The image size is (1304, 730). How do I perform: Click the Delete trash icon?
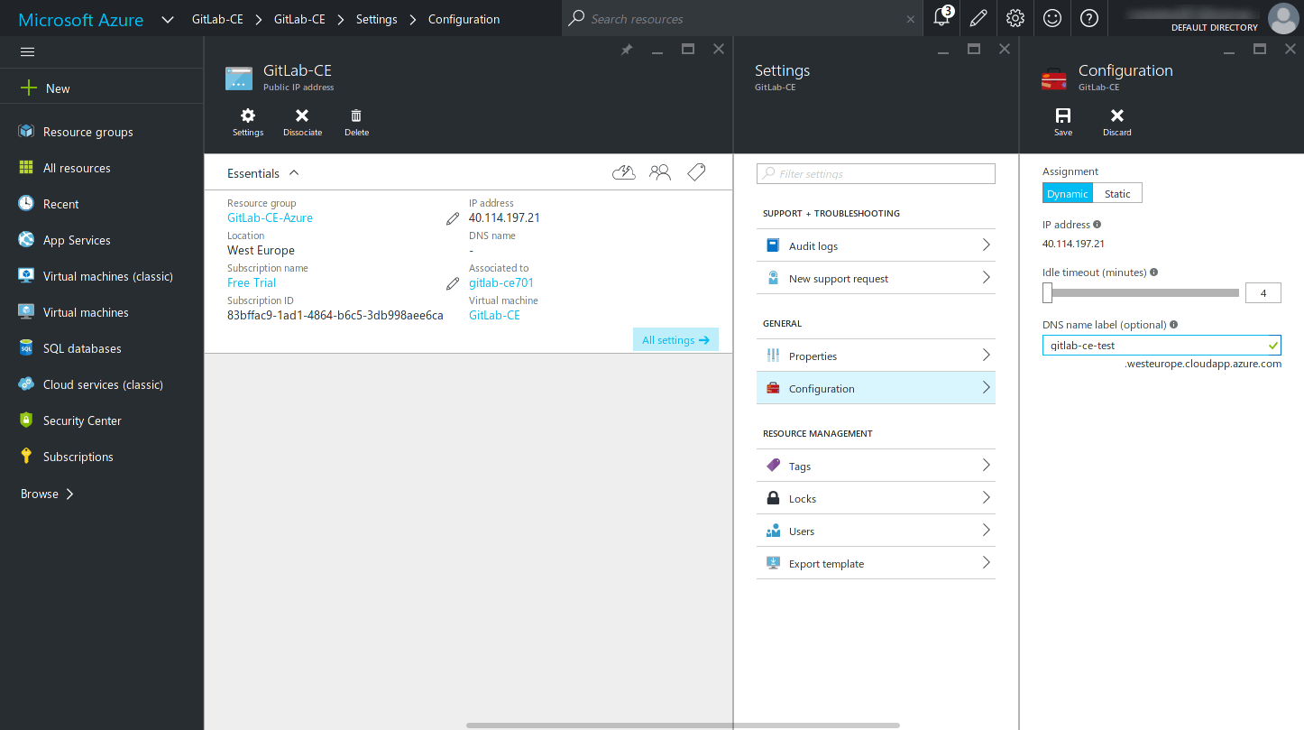click(x=356, y=116)
